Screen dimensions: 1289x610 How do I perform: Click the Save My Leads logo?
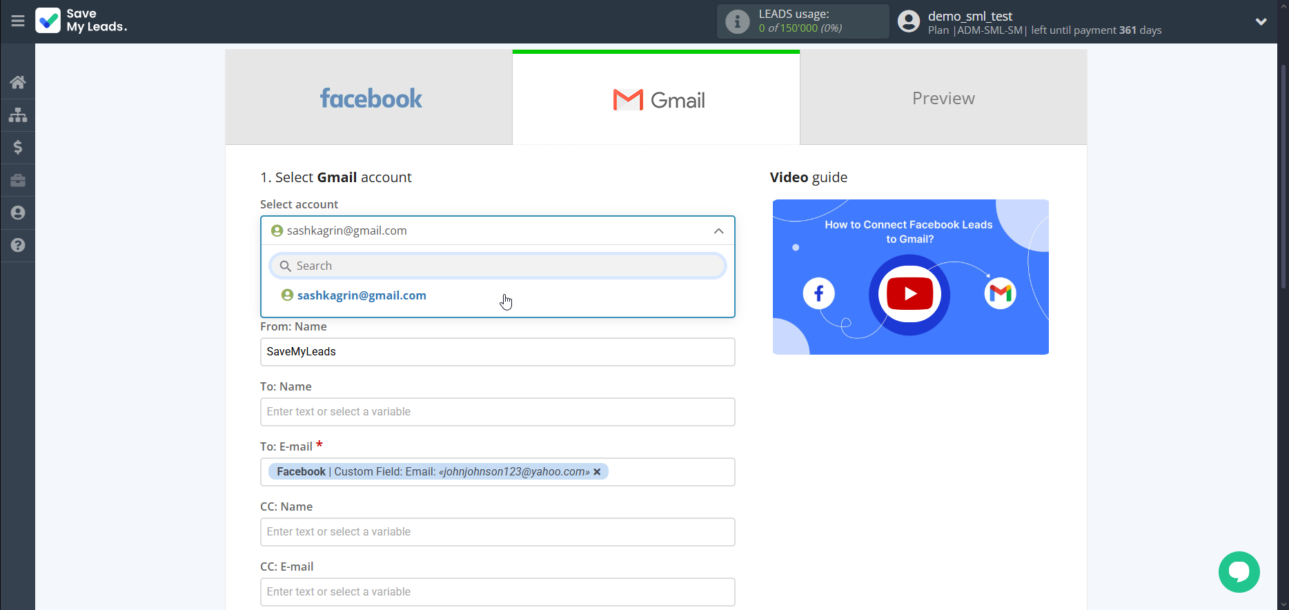(81, 21)
